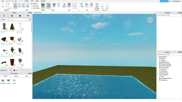The width and height of the screenshot is (182, 102).
Task: Select the Pine Tree model thumbnail
Action: point(12,27)
